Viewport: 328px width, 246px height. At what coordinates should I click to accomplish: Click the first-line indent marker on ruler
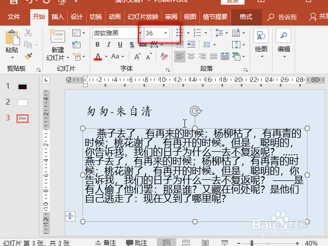coord(85,79)
